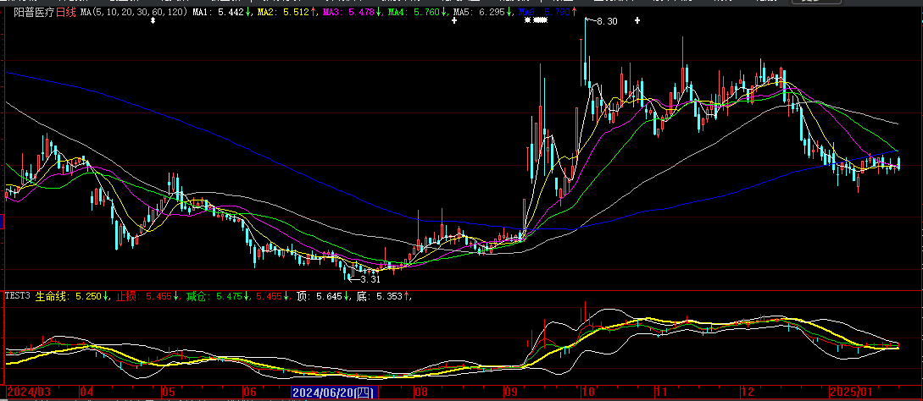Click the 2024/03 date on time axis
Screen dimensions: 923x401
29,392
